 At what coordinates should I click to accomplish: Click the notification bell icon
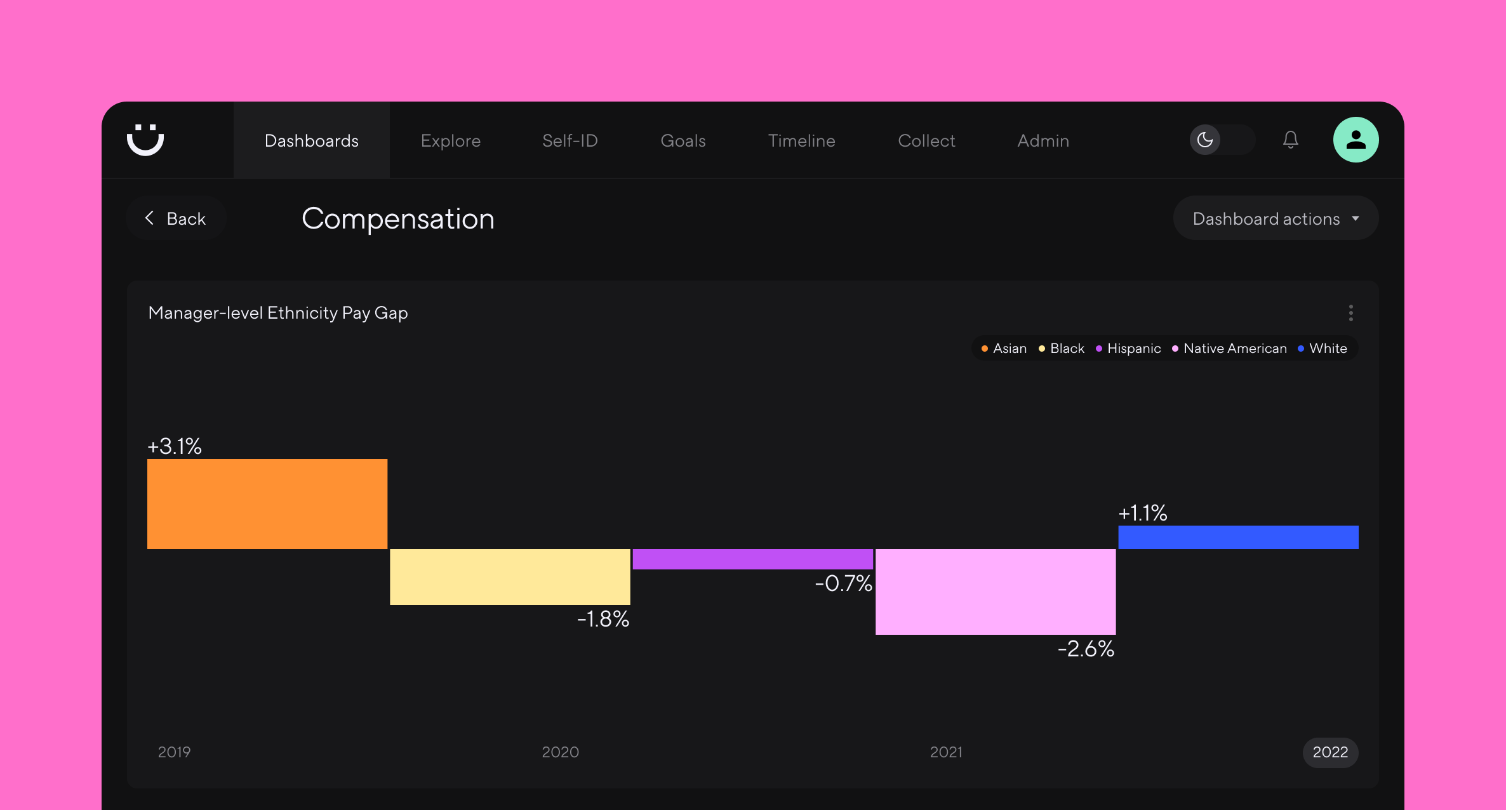click(1291, 140)
